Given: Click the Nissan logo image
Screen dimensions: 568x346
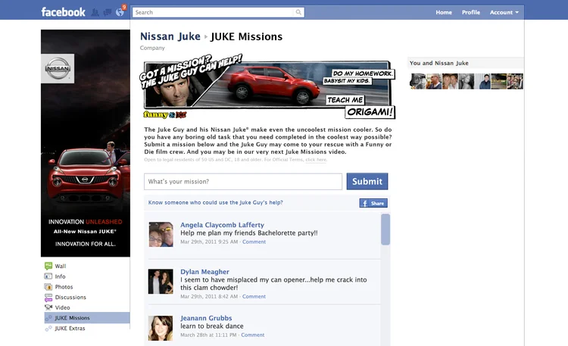Looking at the screenshot, I should (x=58, y=68).
